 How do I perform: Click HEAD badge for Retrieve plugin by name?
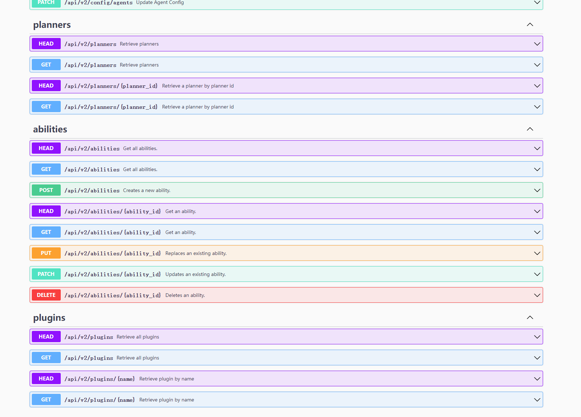pyautogui.click(x=46, y=379)
